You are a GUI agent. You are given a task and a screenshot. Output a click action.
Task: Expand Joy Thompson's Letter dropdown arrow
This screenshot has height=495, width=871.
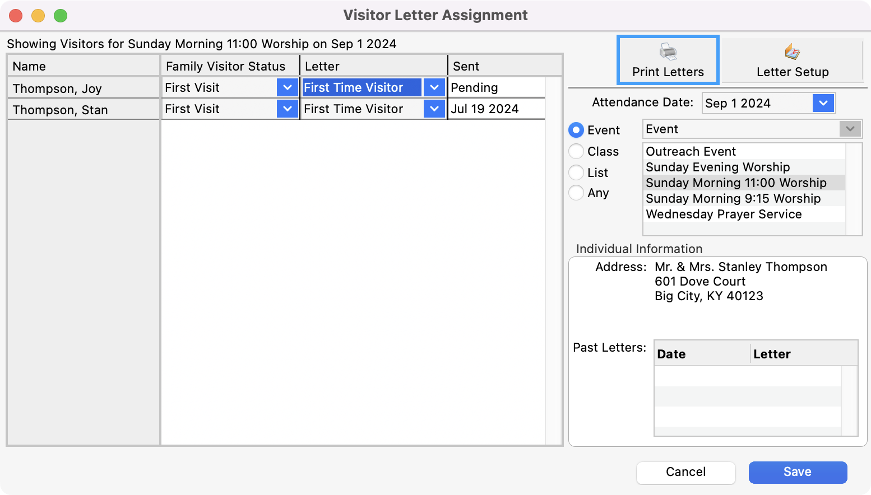434,87
